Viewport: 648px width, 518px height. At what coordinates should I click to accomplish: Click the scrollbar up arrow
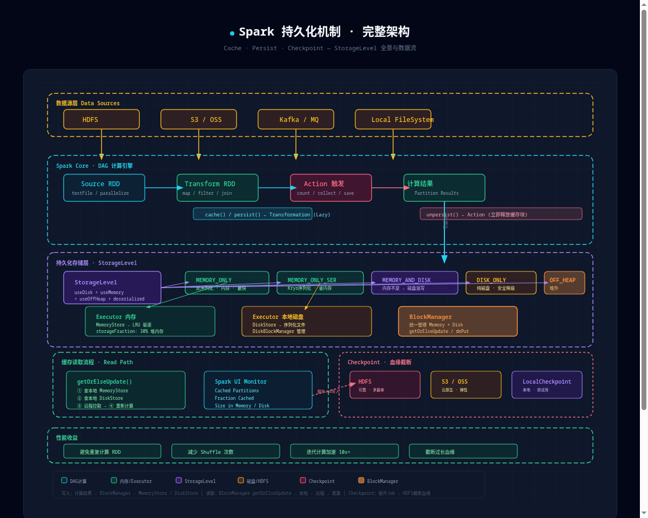[644, 4]
